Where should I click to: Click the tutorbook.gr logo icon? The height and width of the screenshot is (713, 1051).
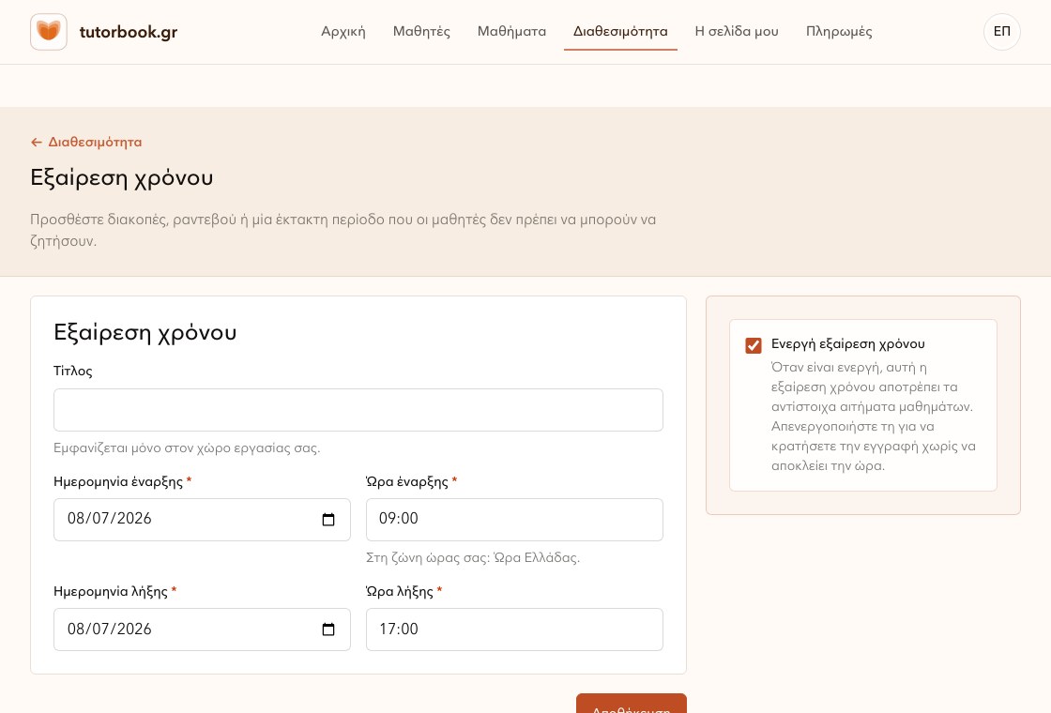click(48, 32)
